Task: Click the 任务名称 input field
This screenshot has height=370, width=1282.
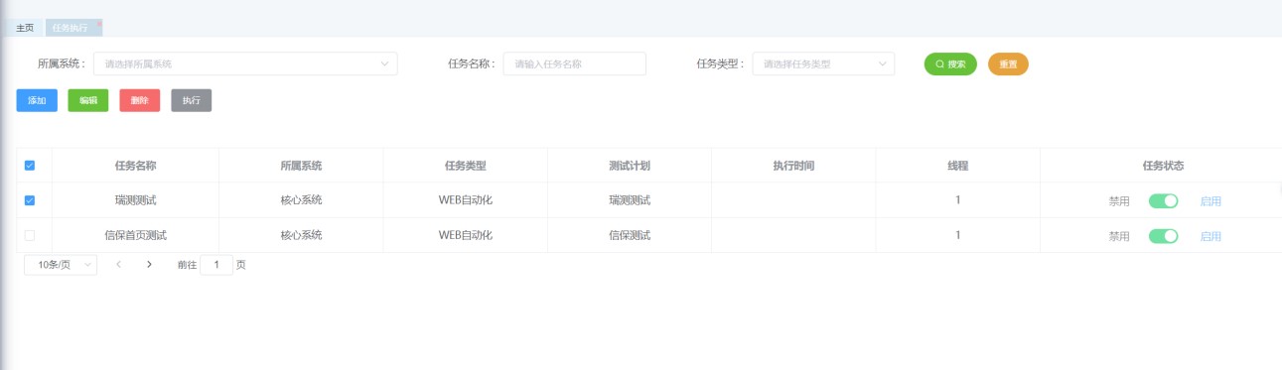Action: pos(575,64)
